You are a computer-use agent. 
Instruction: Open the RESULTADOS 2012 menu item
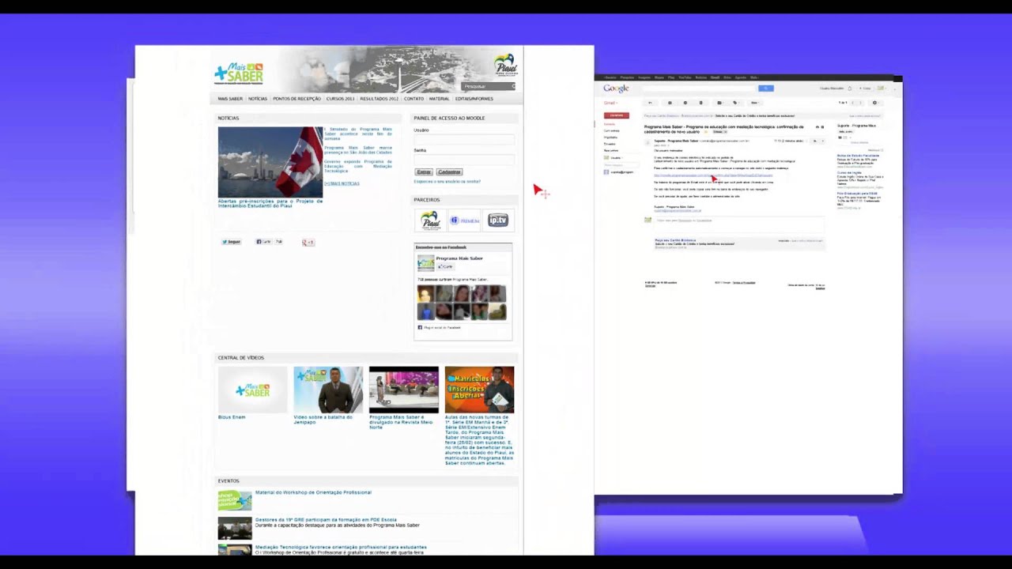click(x=379, y=99)
